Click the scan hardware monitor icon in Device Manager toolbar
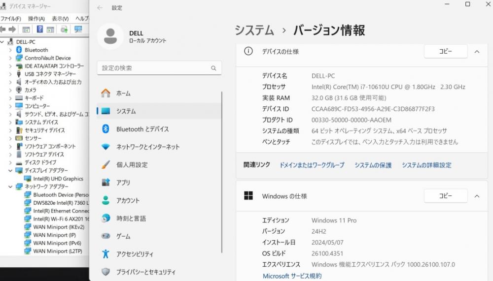Image resolution: width=493 pixels, height=281 pixels. coord(78,29)
